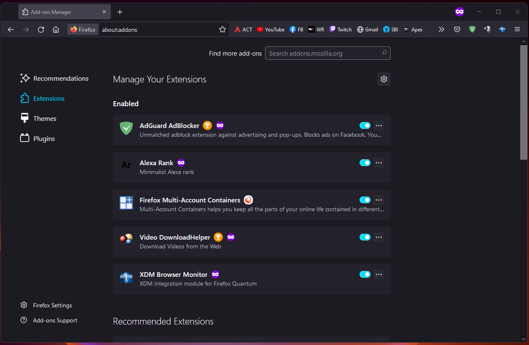Screen dimensions: 529x345
Task: Click the page's vertical scrollbar thumb
Action: pos(524,102)
